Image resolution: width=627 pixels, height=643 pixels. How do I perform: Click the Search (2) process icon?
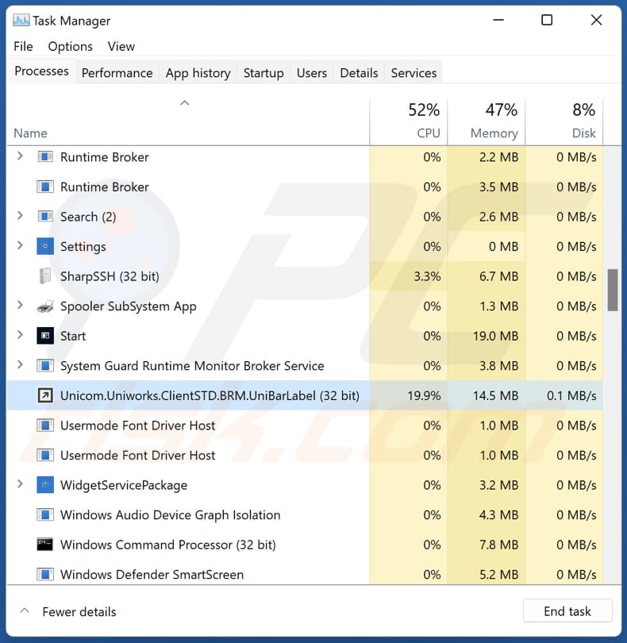coord(45,216)
